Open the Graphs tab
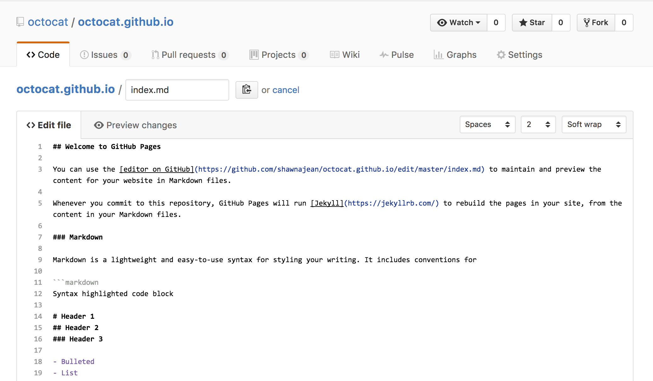This screenshot has width=653, height=381. [455, 55]
